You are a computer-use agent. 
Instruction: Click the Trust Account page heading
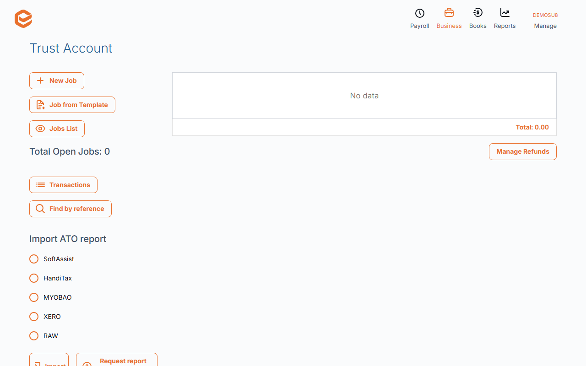(x=71, y=48)
